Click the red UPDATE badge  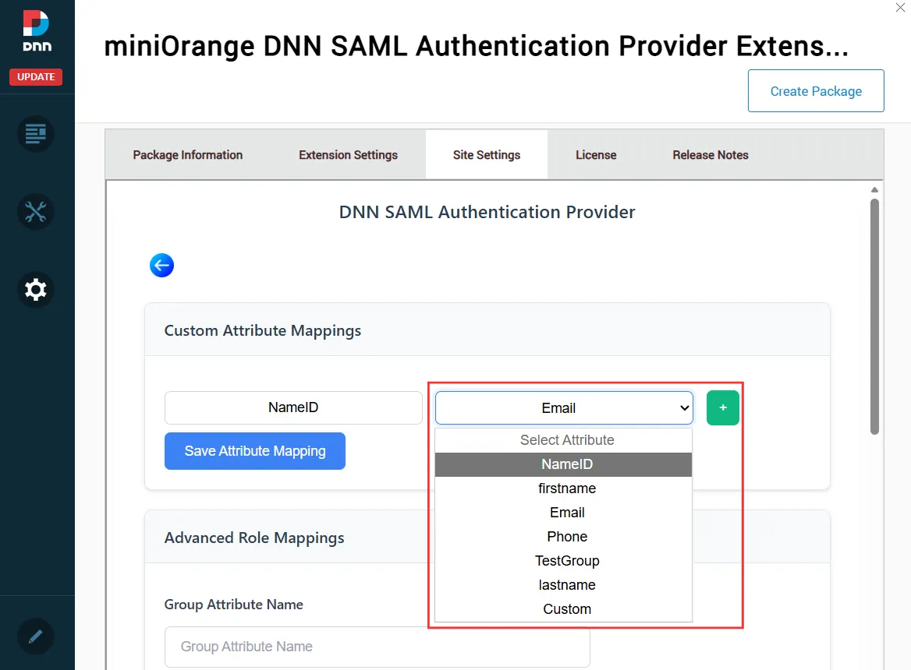click(x=36, y=76)
